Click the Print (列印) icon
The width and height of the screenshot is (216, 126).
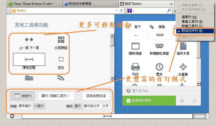pyautogui.click(x=135, y=67)
